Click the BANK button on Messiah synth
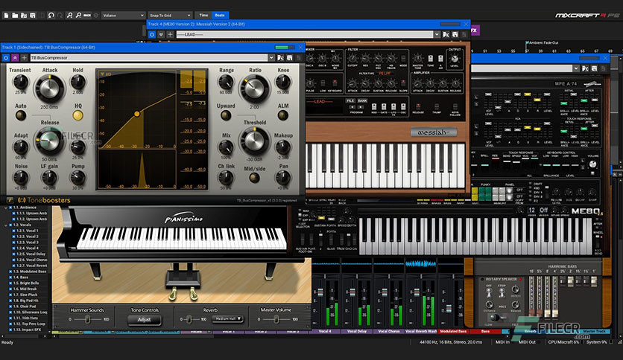623x360 pixels. [362, 100]
